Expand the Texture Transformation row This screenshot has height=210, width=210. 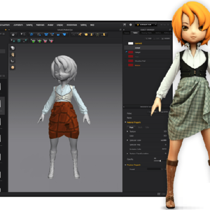coord(127,153)
